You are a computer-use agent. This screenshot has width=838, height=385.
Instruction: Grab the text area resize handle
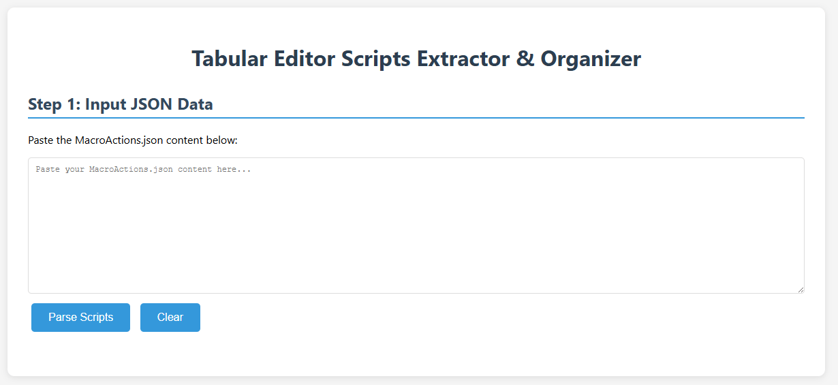pyautogui.click(x=800, y=289)
